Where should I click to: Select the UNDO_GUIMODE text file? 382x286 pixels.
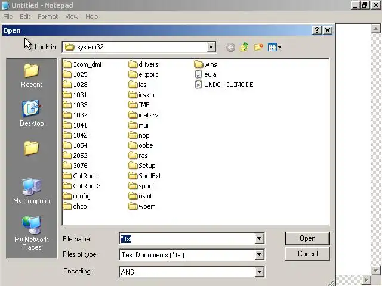[224, 85]
